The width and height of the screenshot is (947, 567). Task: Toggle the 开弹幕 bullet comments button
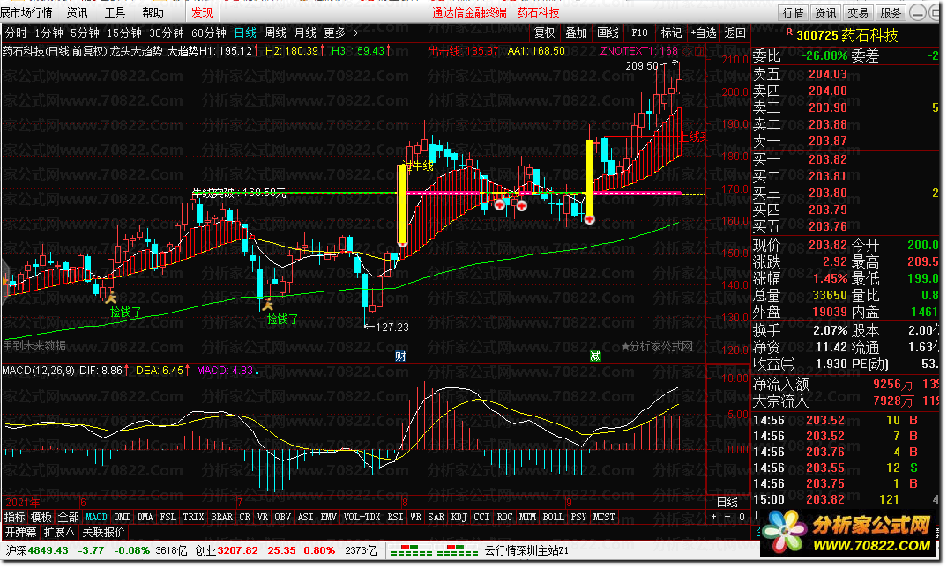point(21,532)
